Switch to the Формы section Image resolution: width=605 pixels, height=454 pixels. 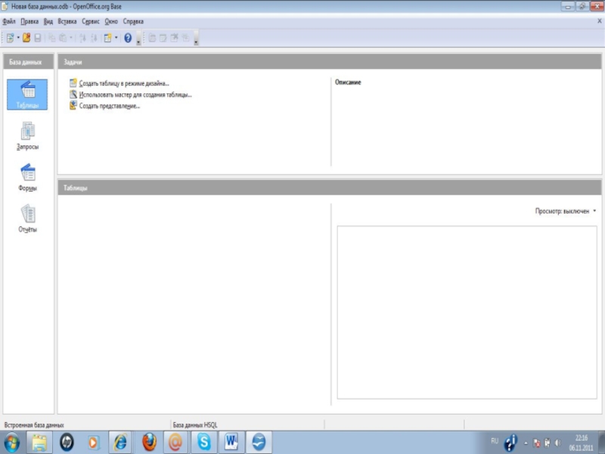coord(27,176)
